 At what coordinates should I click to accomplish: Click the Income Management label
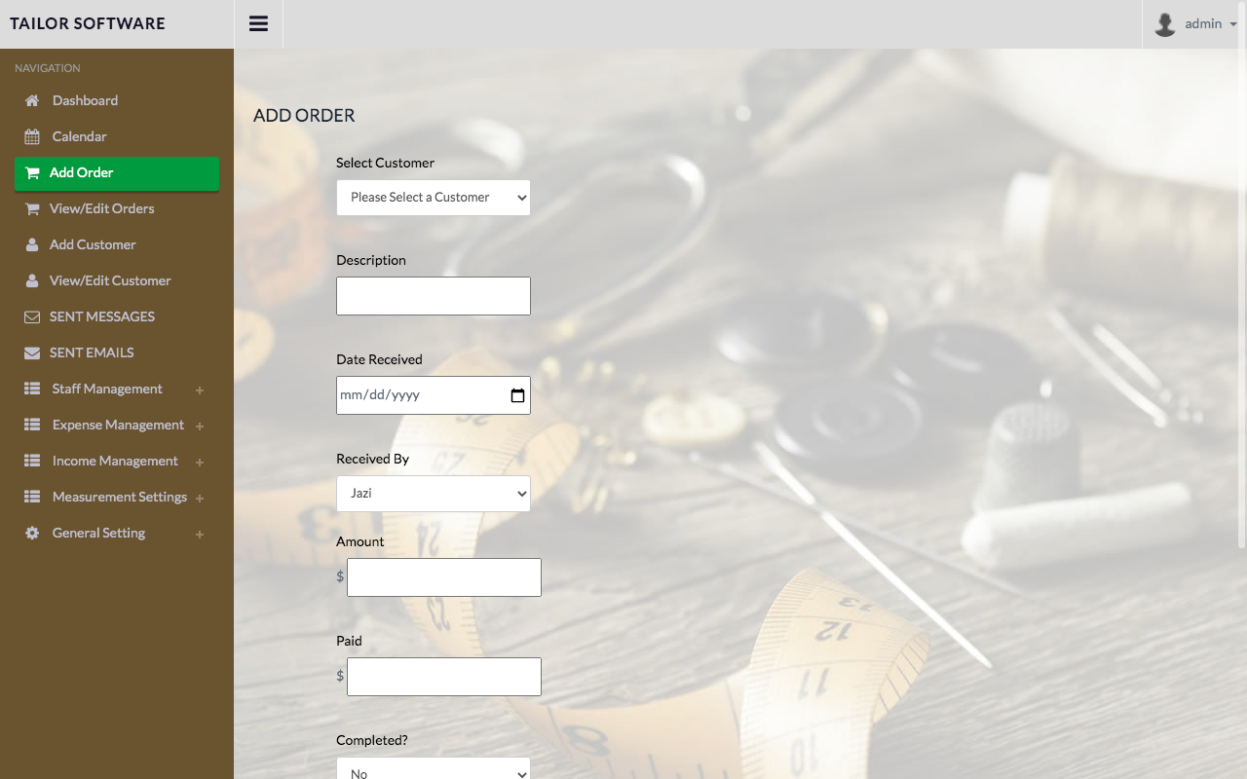(x=115, y=461)
